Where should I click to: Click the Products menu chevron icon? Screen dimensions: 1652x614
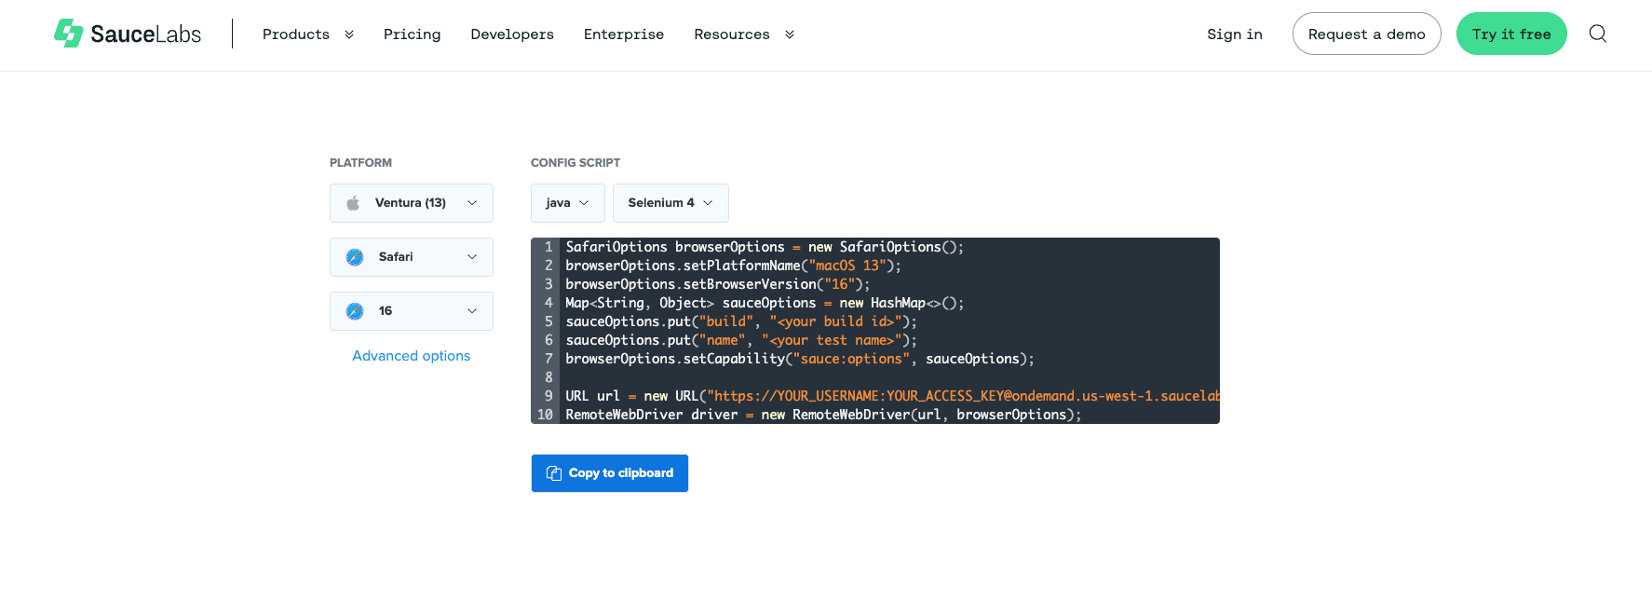click(x=349, y=34)
